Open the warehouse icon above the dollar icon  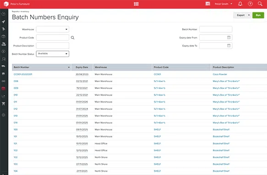(3, 44)
